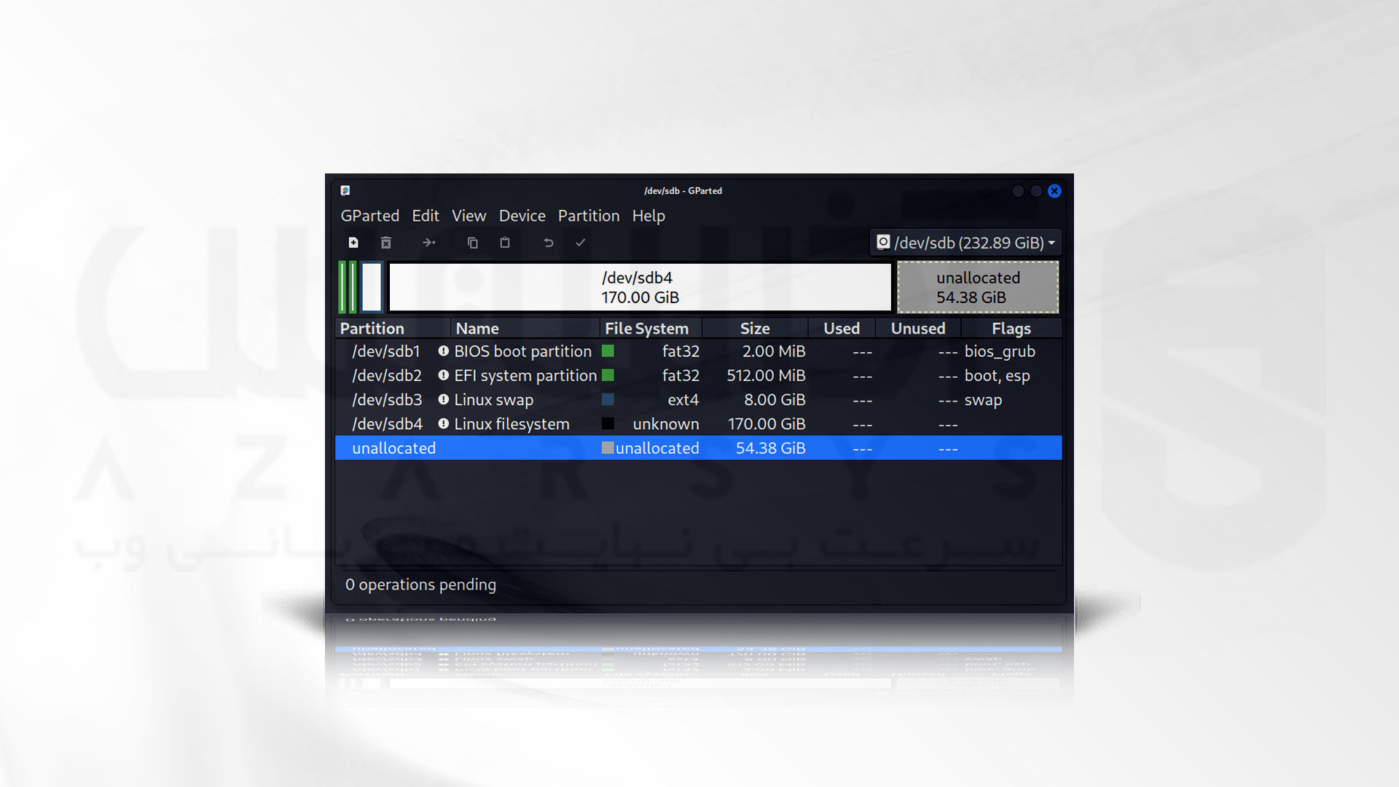Sort by the Size column header
This screenshot has height=787, width=1399.
pyautogui.click(x=755, y=329)
